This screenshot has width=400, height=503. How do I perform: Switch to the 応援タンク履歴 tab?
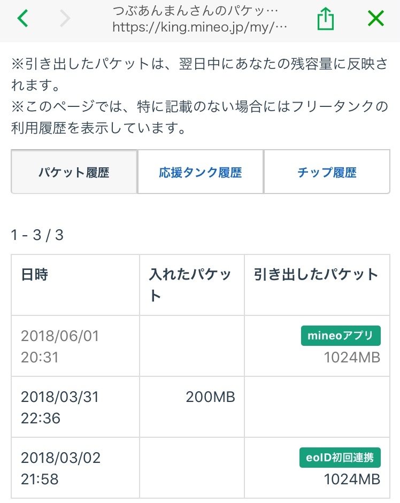point(200,173)
